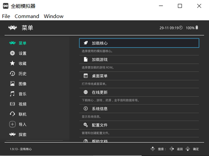Click the 全能模拟器 app icon in title bar

(x=6, y=6)
